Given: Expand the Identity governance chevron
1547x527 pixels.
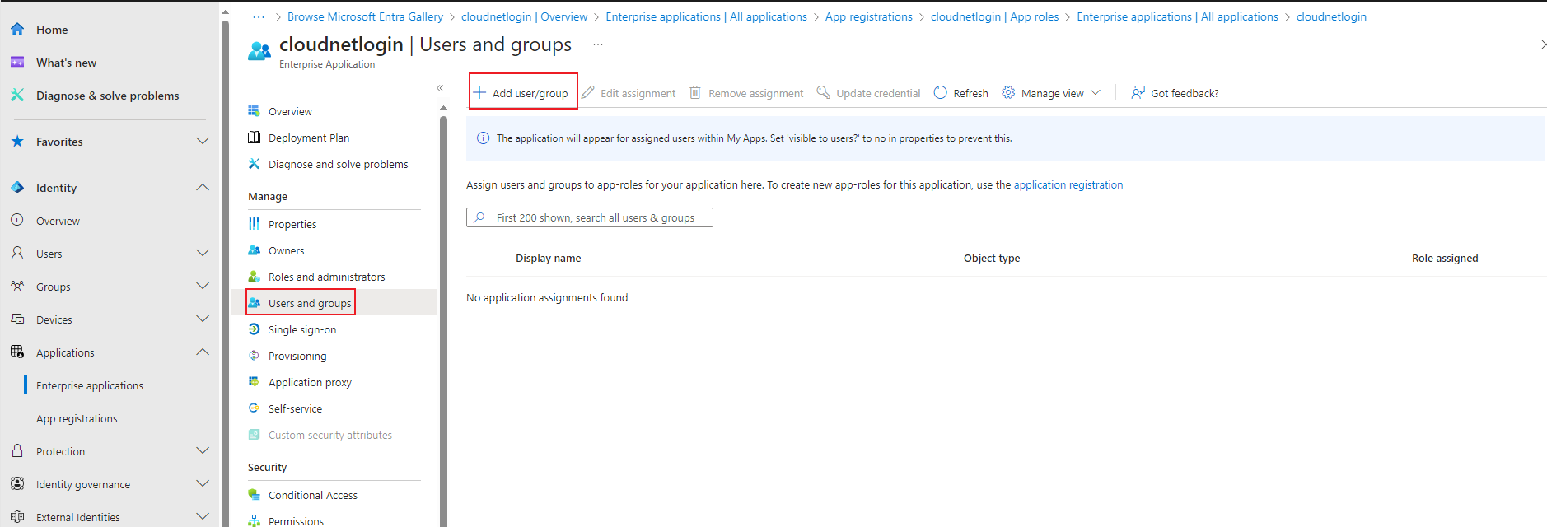Looking at the screenshot, I should point(203,484).
